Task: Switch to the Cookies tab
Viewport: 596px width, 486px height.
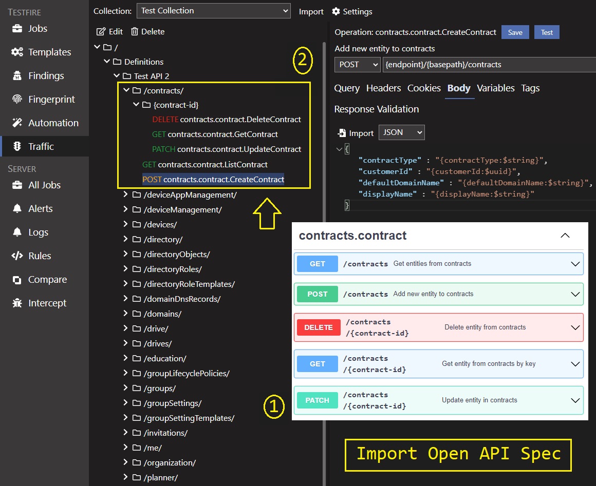Action: (424, 88)
